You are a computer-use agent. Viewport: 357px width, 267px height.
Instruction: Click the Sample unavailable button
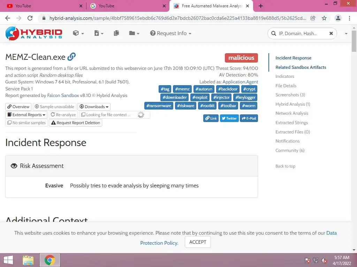(x=54, y=107)
